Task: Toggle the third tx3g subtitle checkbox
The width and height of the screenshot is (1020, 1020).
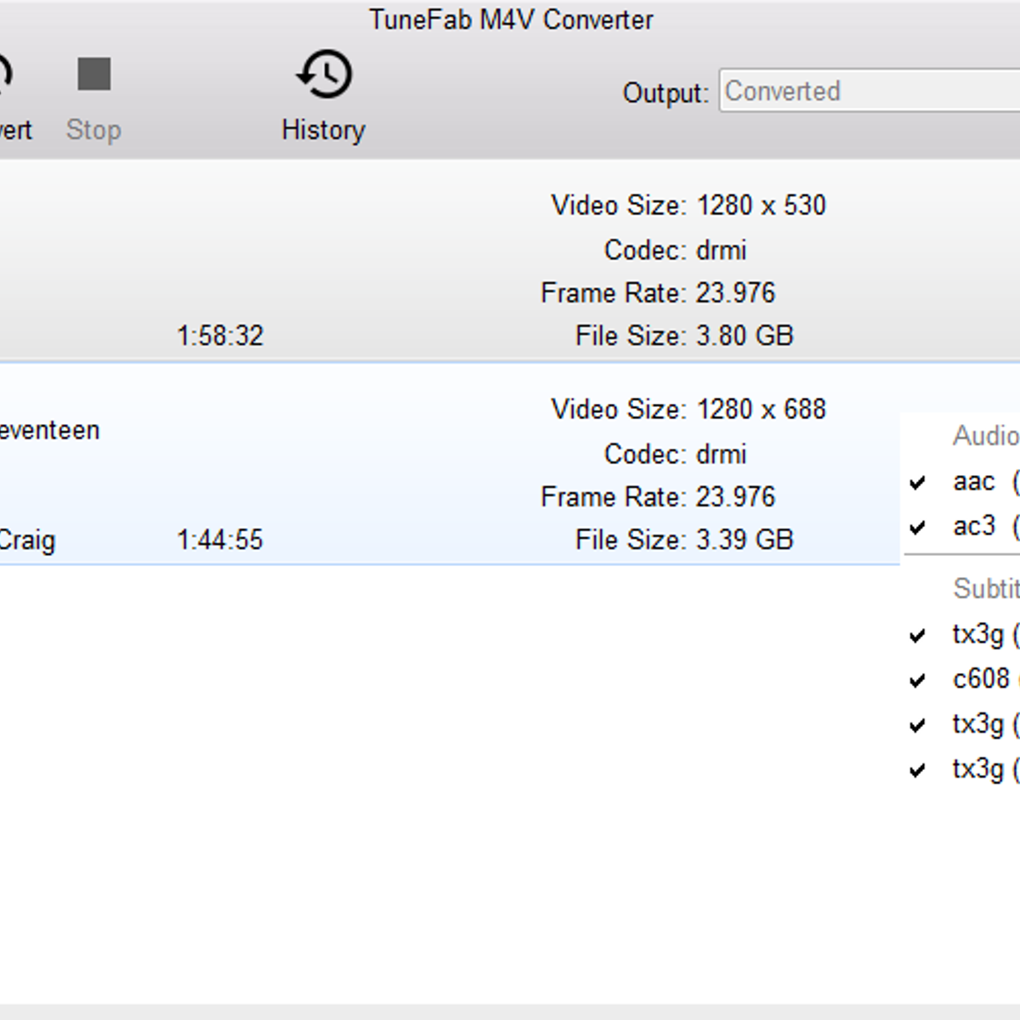Action: click(916, 724)
